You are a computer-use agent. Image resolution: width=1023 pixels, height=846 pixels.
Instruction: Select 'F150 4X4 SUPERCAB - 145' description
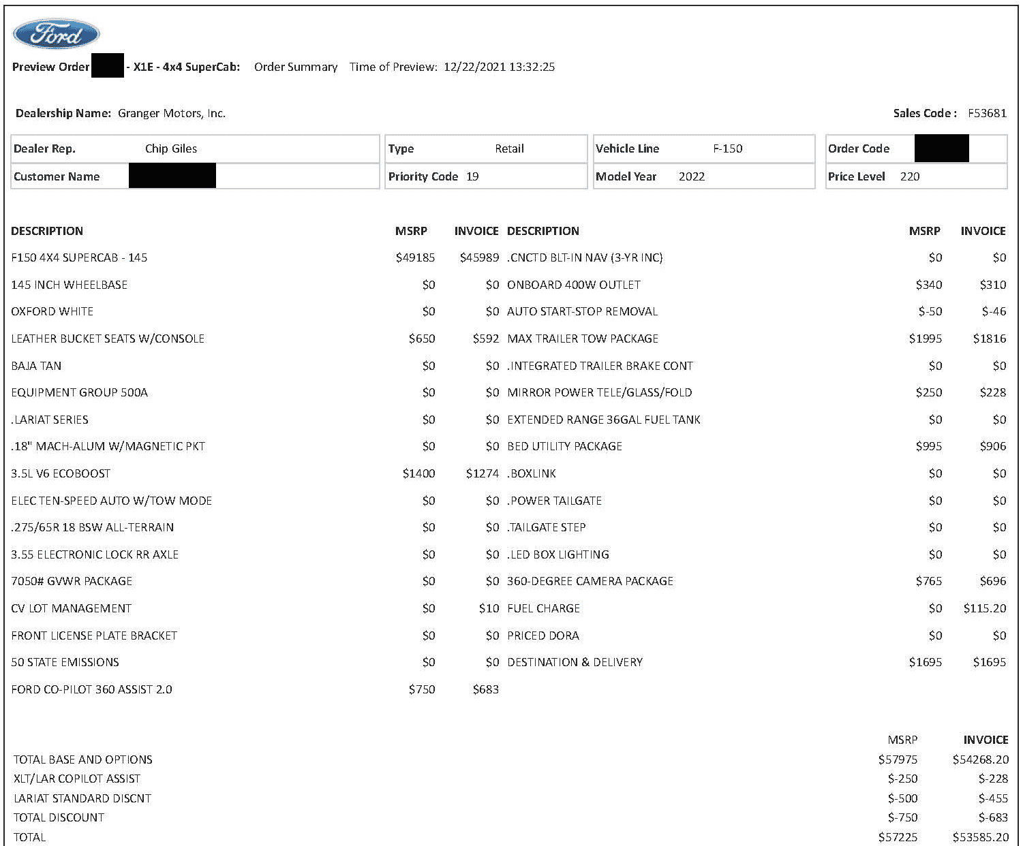[x=79, y=257]
